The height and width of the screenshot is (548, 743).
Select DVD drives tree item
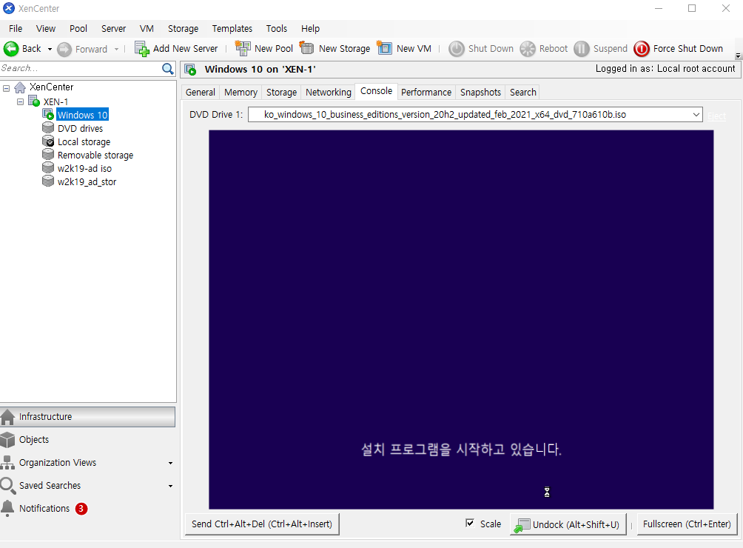click(80, 128)
